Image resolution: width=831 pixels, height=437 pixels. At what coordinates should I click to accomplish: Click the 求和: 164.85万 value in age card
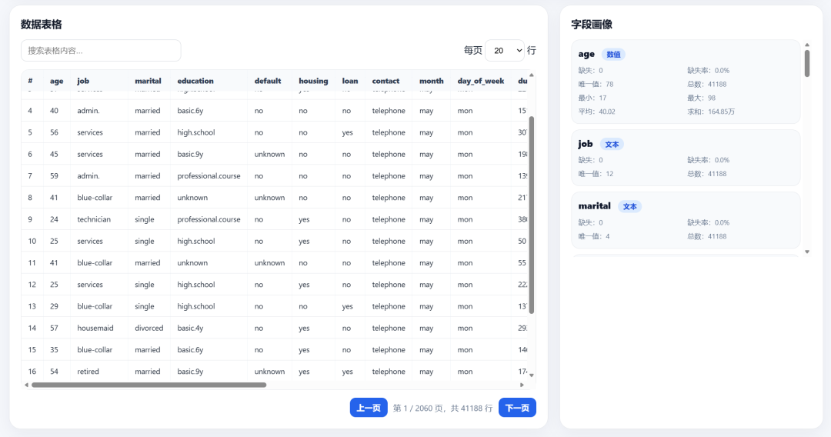click(x=711, y=112)
